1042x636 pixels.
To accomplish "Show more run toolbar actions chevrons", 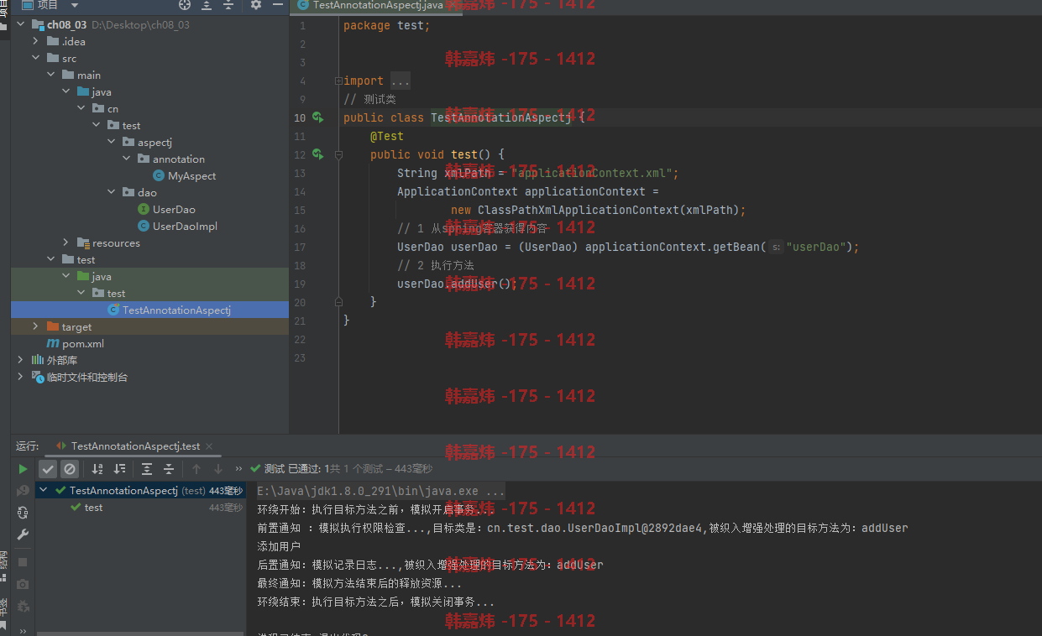I will [239, 469].
